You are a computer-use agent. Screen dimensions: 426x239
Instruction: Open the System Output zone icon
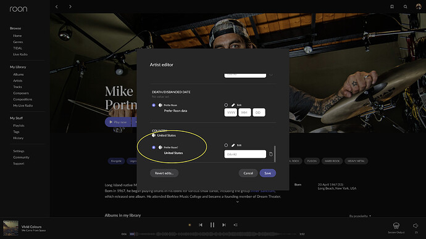(x=396, y=225)
